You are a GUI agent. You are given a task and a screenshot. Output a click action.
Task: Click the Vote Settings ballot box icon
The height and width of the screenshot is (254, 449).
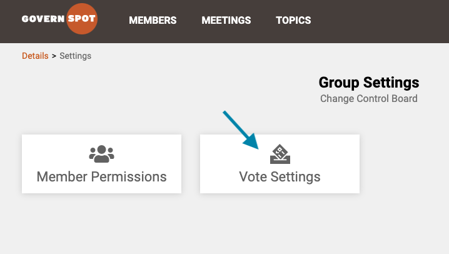(280, 154)
